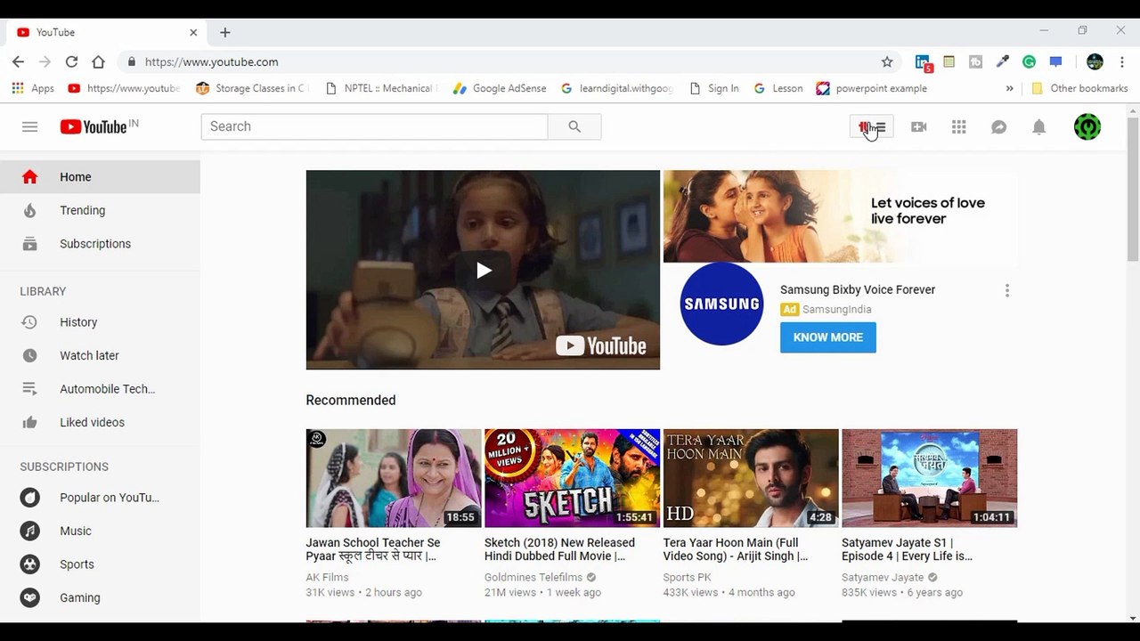The height and width of the screenshot is (641, 1140).
Task: Click the scrollbar down arrow
Action: [1133, 618]
